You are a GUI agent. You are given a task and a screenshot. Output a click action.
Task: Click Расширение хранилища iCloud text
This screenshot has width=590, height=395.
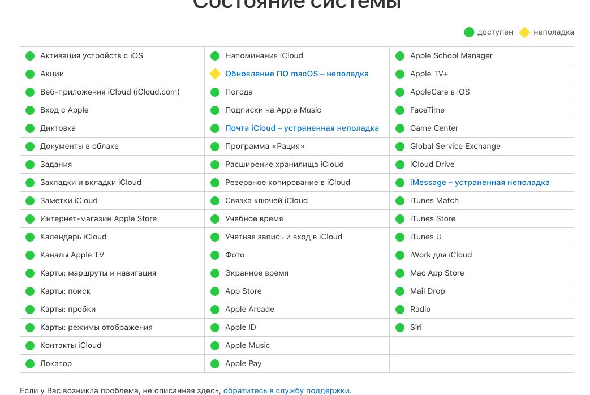285,164
